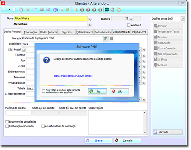This screenshot has height=150, width=191.
Task: Toggle Facturação cancelada checkbox
Action: tap(7, 126)
